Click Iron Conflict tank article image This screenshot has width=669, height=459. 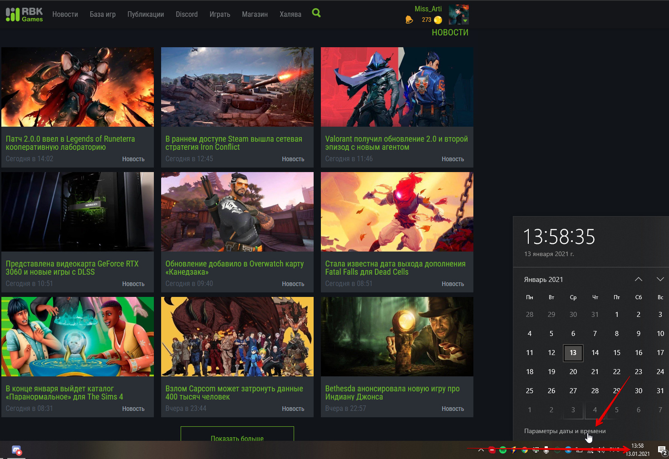[x=237, y=87]
